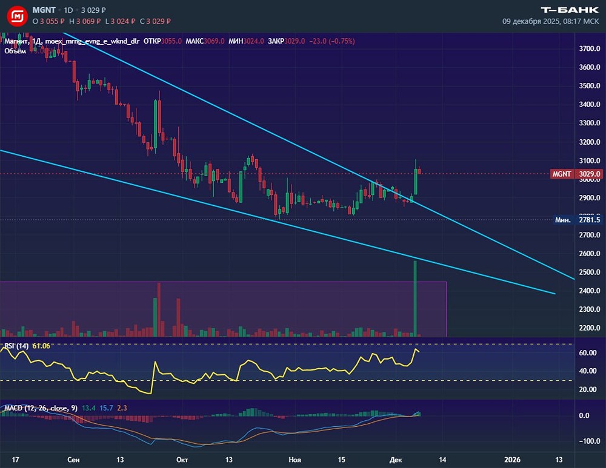Click the −23.0 (−0.75%) change value
Viewport: 606px width, 468px height.
click(x=332, y=41)
